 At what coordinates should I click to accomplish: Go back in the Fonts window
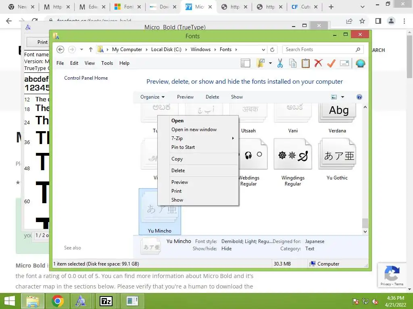coord(60,49)
